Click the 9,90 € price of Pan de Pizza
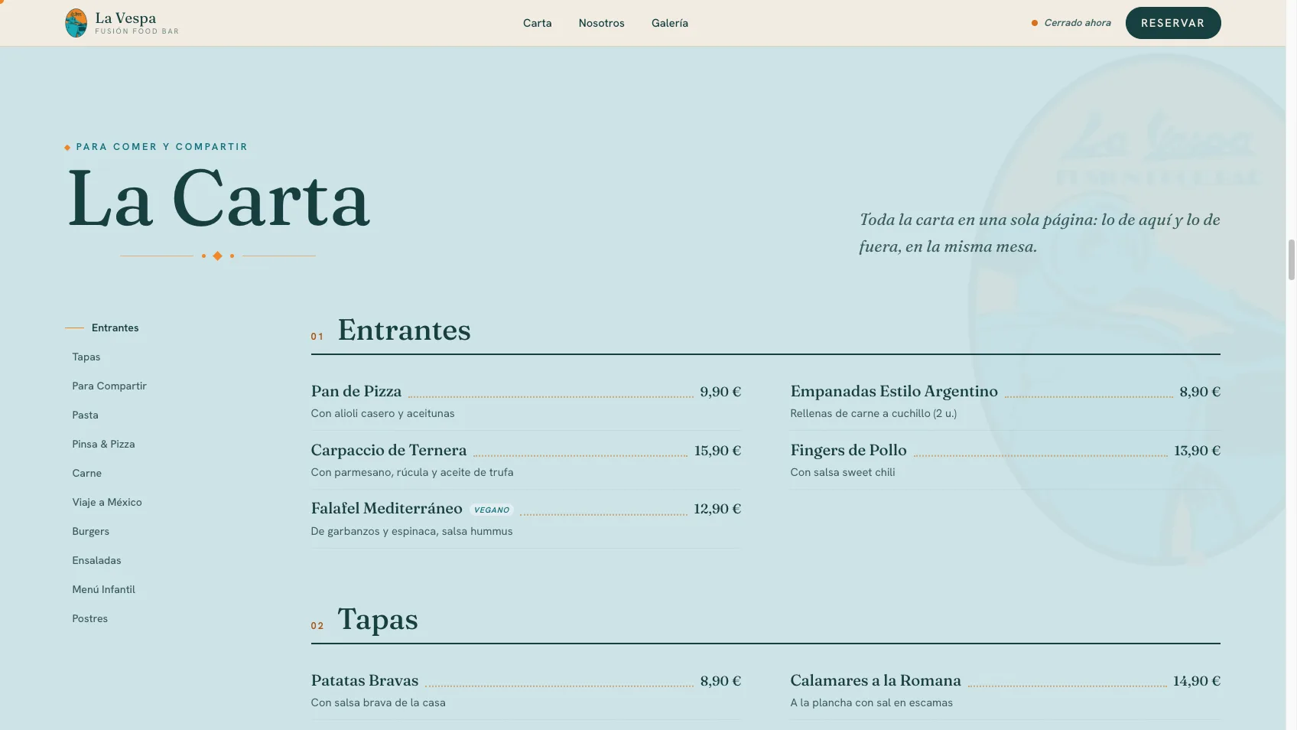Screen dimensions: 1297x730 [x=720, y=392]
